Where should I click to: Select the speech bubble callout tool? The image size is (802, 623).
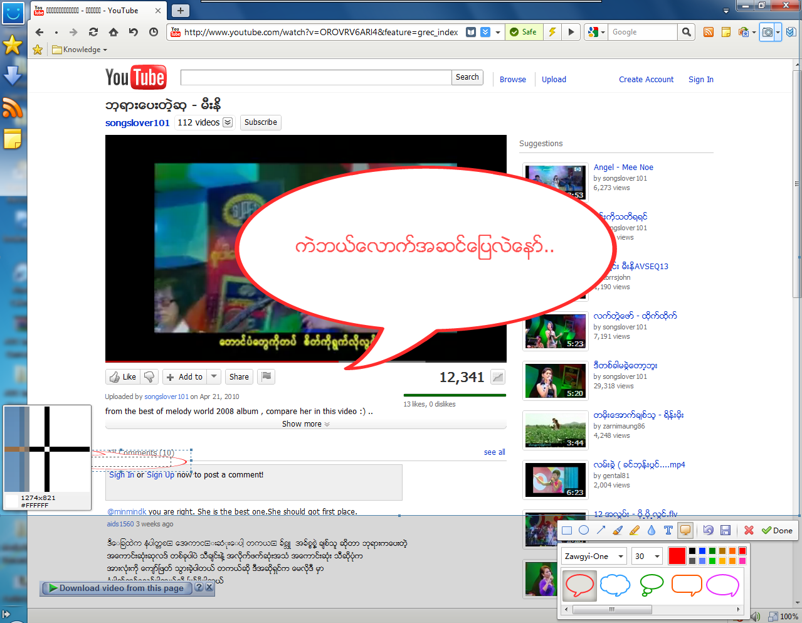685,530
